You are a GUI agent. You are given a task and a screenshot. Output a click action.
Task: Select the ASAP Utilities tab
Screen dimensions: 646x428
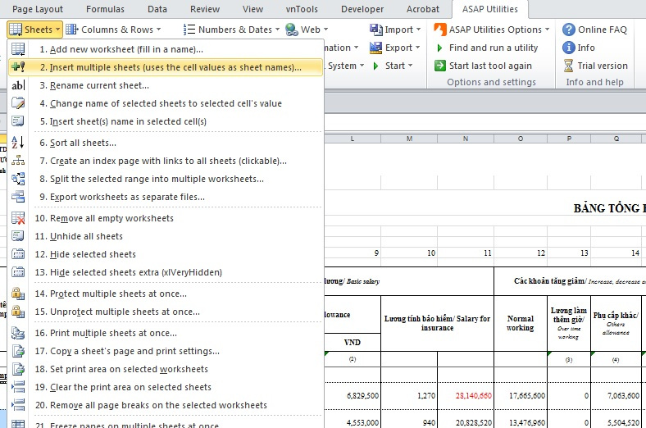(x=490, y=9)
